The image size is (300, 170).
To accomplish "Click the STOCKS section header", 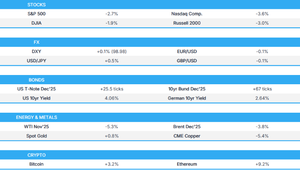I will coord(37,5).
